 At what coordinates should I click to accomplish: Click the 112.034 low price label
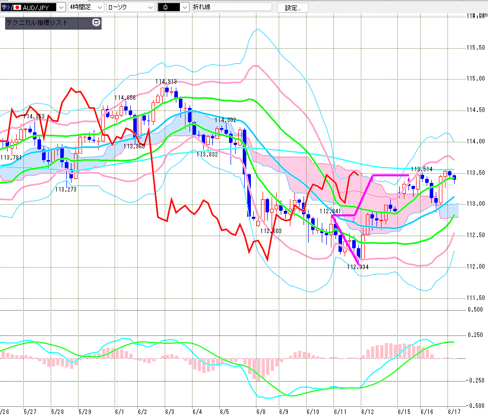(358, 267)
